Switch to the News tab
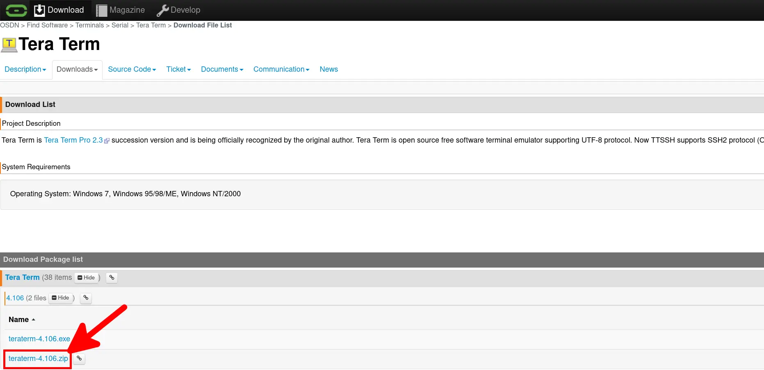 coord(328,69)
